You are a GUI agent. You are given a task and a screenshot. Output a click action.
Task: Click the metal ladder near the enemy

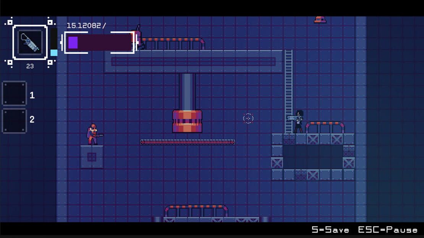coord(288,91)
